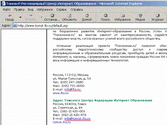
Task: Click the page icon in address bar
Action: coord(15,26)
